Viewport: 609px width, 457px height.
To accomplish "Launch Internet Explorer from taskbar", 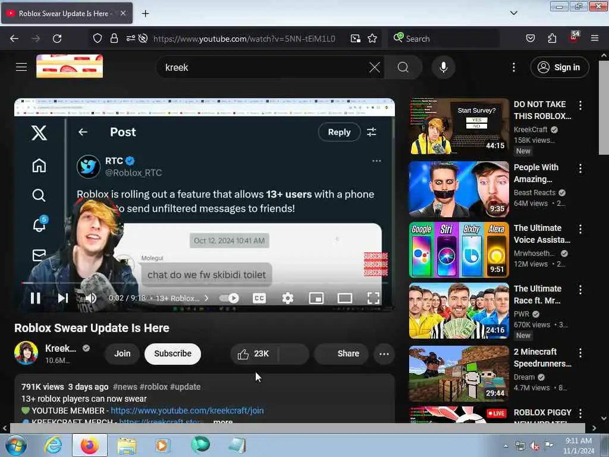I will 53,445.
